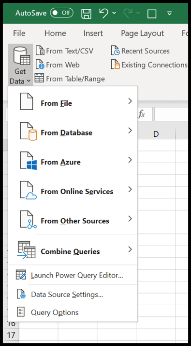
Task: Click the fx Insert Function button
Action: coord(142,114)
